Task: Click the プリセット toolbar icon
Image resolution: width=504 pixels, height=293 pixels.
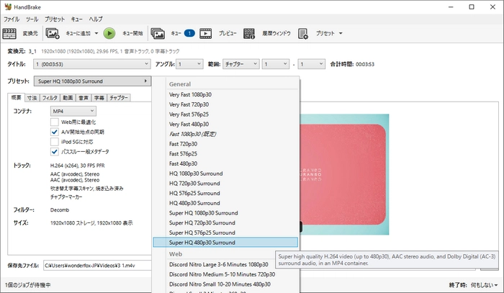Action: tap(303, 33)
